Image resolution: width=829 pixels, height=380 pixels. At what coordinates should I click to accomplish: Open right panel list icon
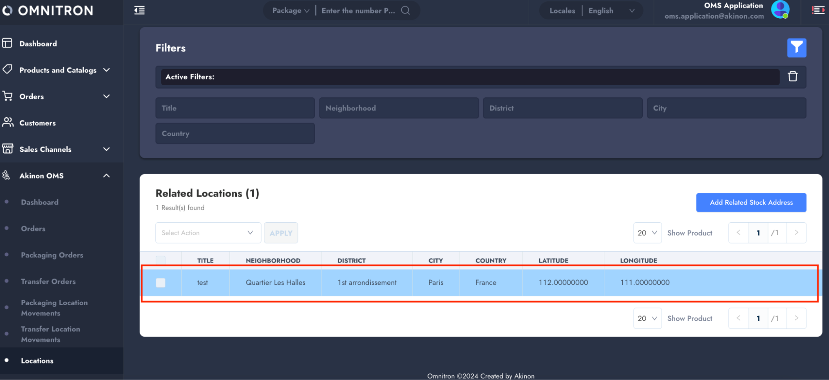[818, 10]
